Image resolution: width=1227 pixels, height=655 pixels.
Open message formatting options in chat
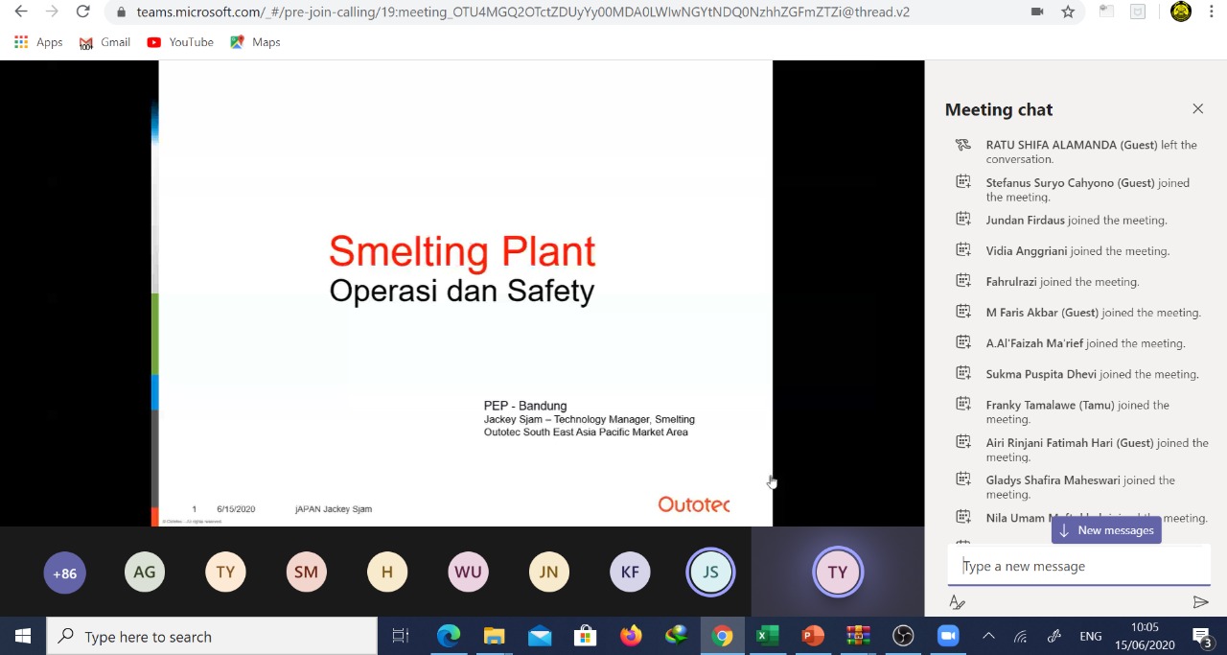(957, 601)
